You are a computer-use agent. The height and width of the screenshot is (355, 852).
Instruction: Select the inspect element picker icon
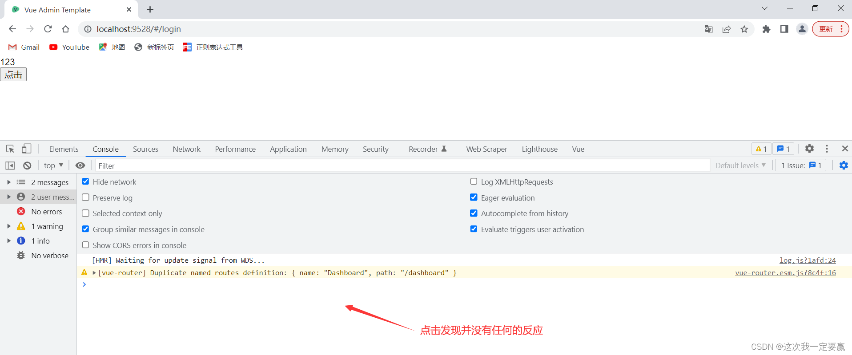pos(10,149)
